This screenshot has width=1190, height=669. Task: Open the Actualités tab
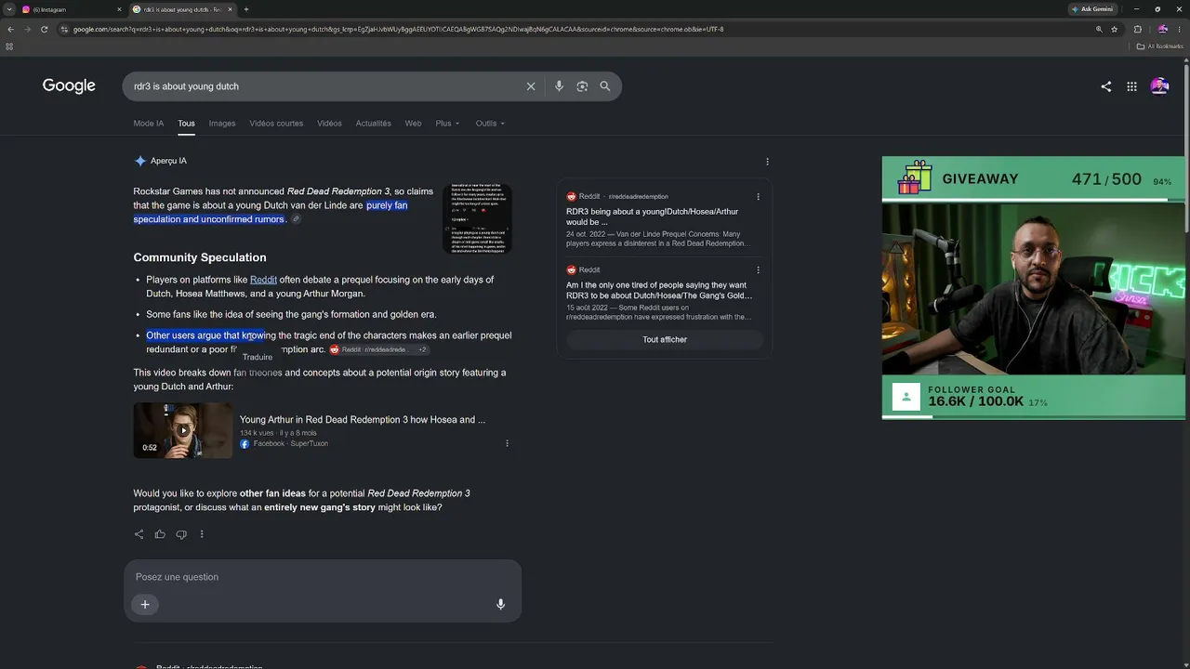pyautogui.click(x=373, y=124)
